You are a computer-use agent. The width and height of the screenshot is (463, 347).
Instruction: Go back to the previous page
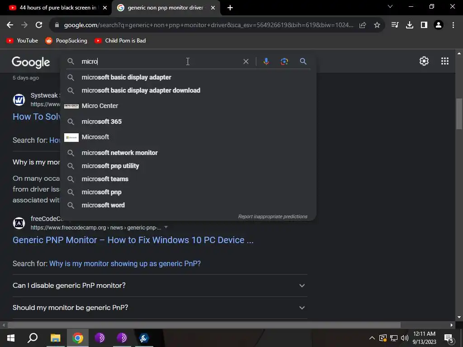(x=10, y=25)
